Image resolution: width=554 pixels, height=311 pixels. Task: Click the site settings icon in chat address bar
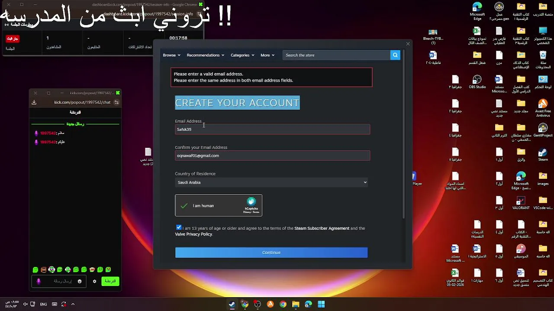(116, 102)
